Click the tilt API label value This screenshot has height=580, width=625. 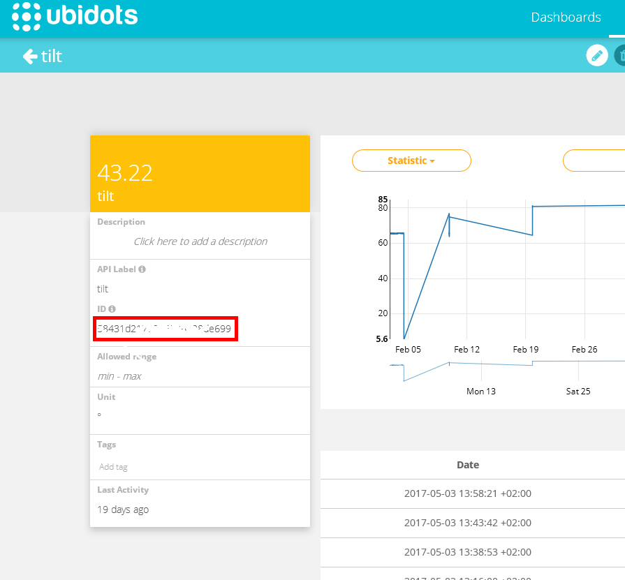click(x=103, y=289)
